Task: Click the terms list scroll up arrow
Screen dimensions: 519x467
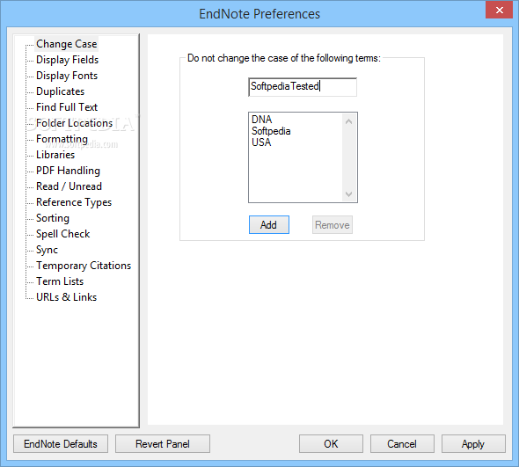Action: point(348,121)
